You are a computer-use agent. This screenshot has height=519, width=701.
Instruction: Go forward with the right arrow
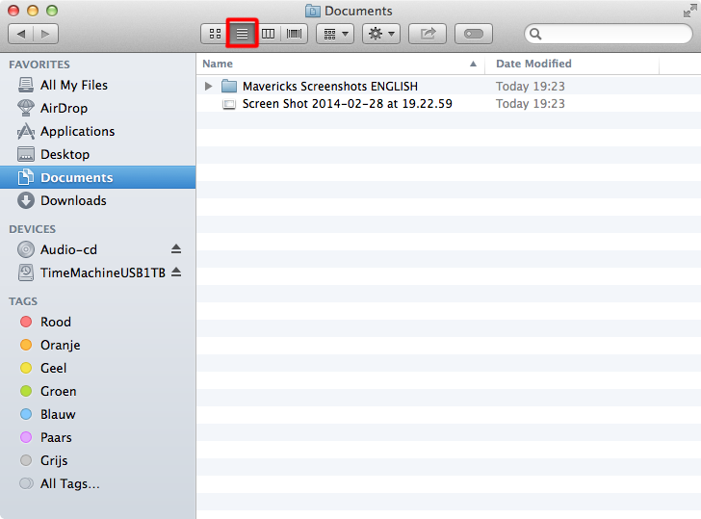(x=45, y=34)
